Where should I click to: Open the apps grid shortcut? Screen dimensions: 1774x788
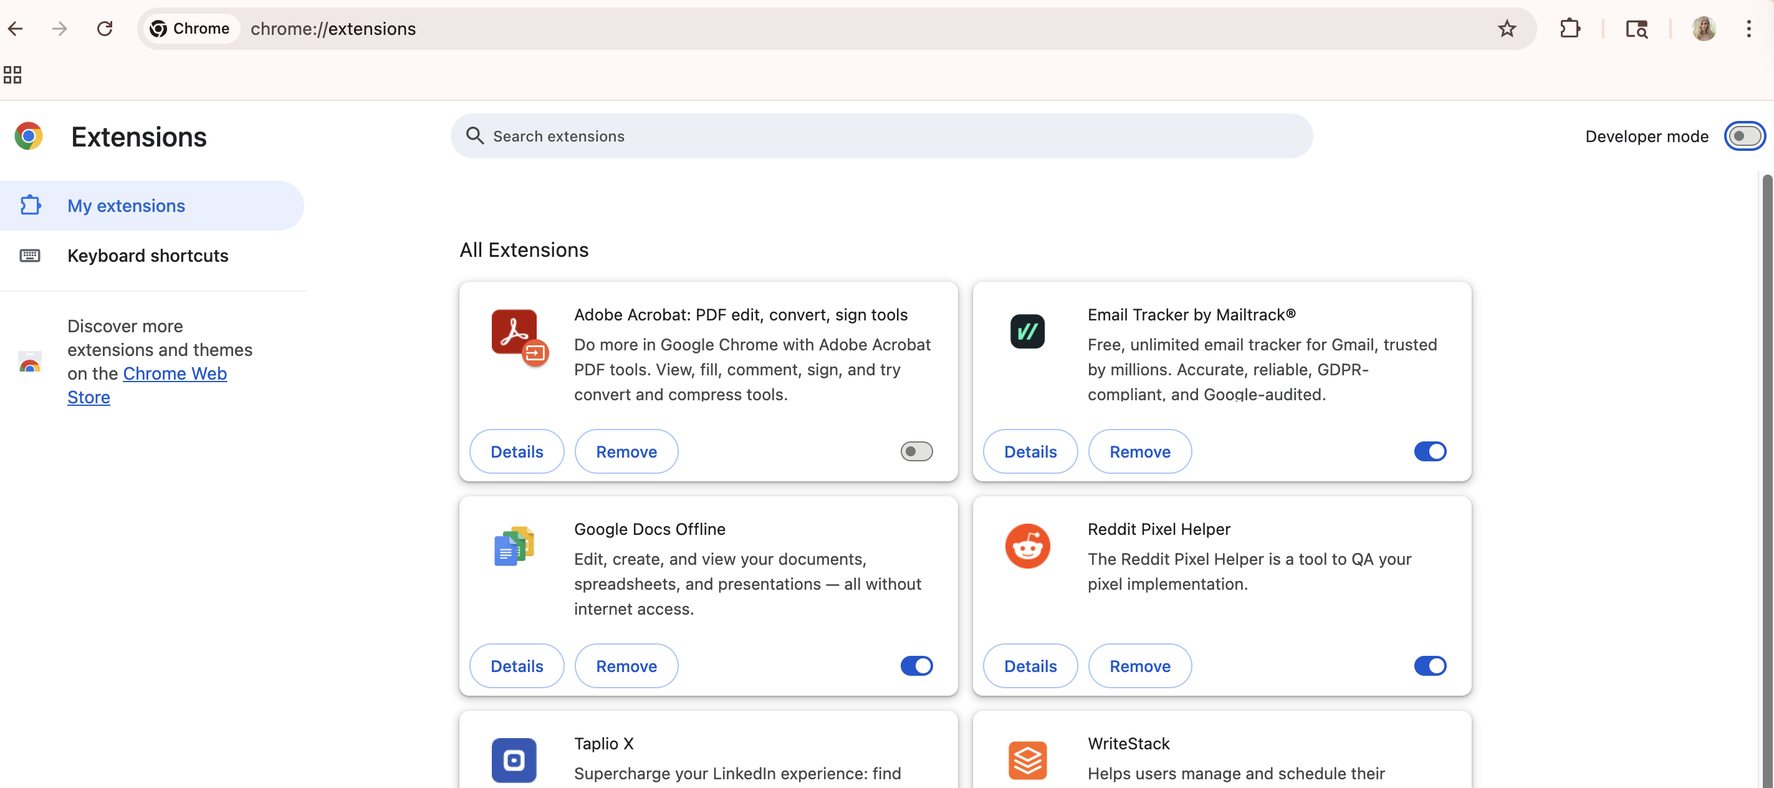12,74
